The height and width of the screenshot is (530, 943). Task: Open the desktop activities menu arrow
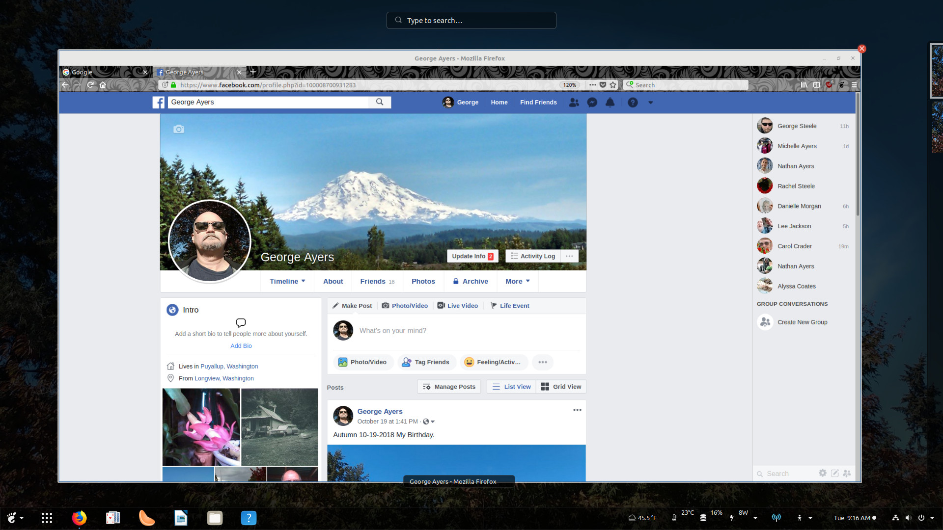pyautogui.click(x=22, y=518)
